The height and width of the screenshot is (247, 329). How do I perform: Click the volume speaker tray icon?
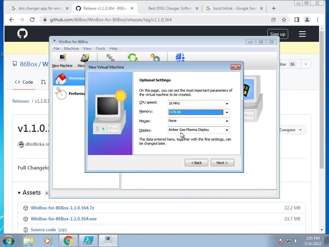point(297,241)
